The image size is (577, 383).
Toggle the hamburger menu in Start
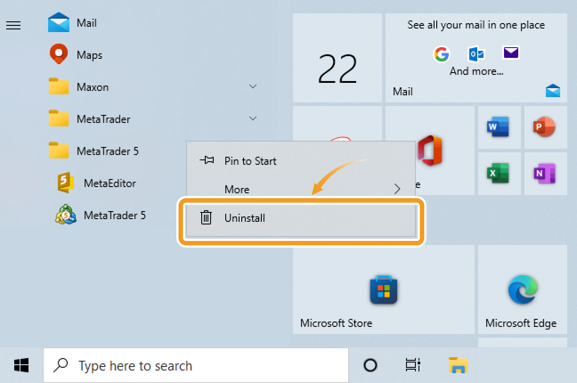click(13, 26)
